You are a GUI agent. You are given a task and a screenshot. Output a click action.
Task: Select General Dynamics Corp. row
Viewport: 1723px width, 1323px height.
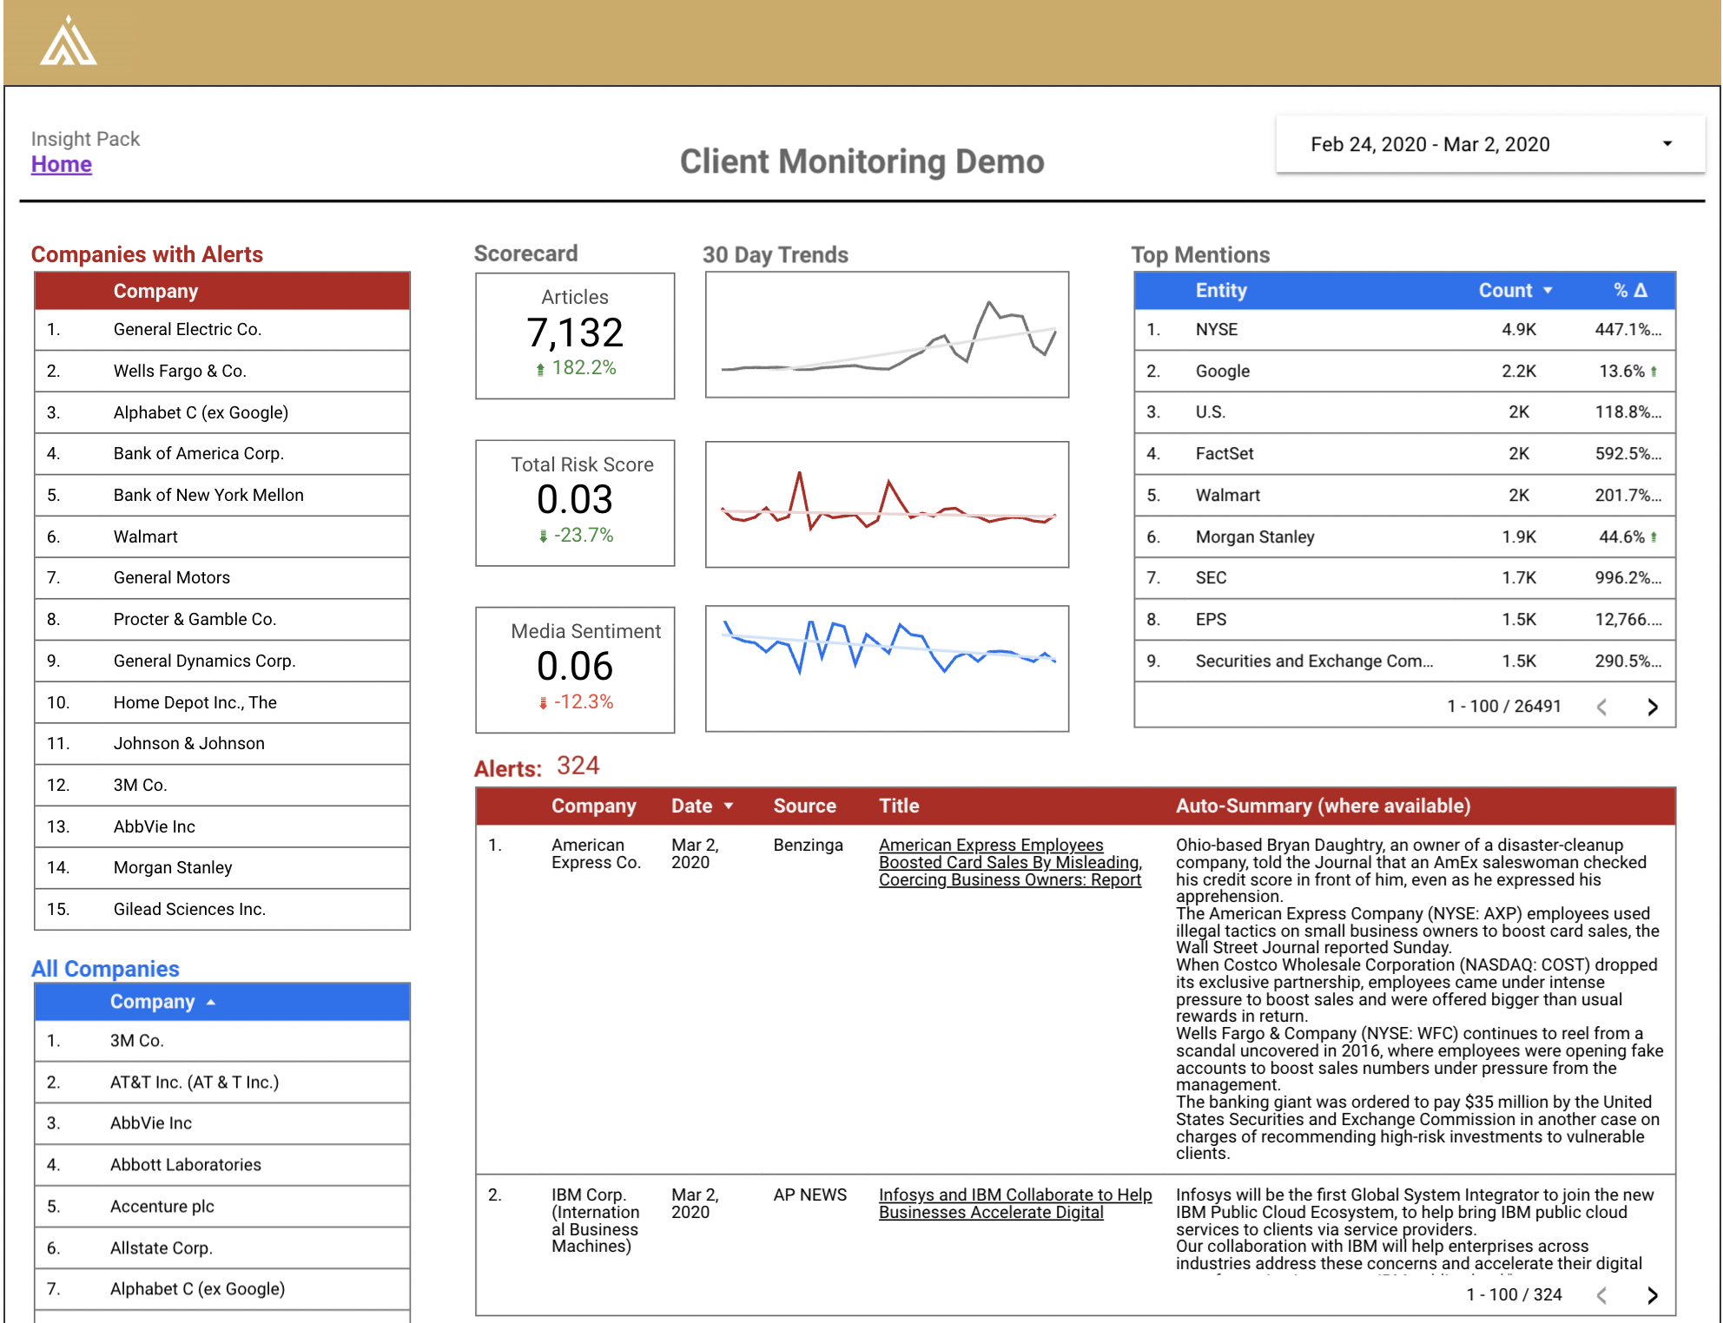click(222, 661)
